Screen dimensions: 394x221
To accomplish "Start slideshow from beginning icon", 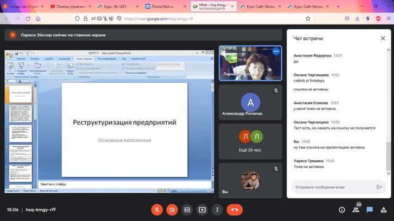I will click(x=10, y=69).
